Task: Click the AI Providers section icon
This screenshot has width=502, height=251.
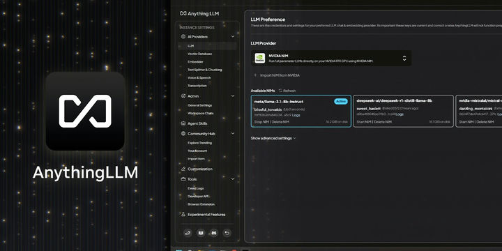Action: (183, 37)
